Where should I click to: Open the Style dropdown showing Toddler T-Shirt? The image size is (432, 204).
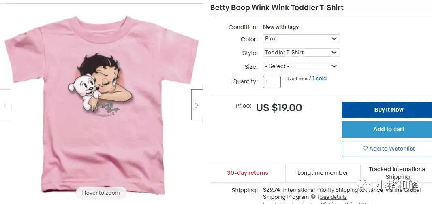pos(301,53)
